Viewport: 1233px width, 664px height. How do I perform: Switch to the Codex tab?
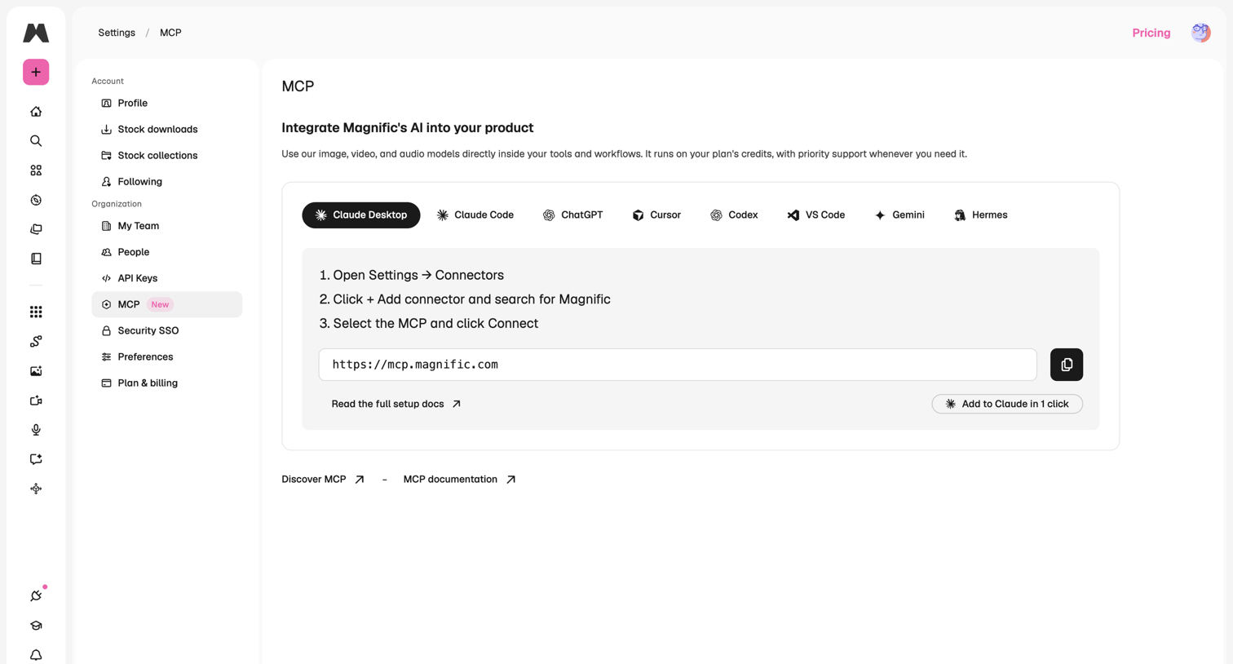[734, 215]
